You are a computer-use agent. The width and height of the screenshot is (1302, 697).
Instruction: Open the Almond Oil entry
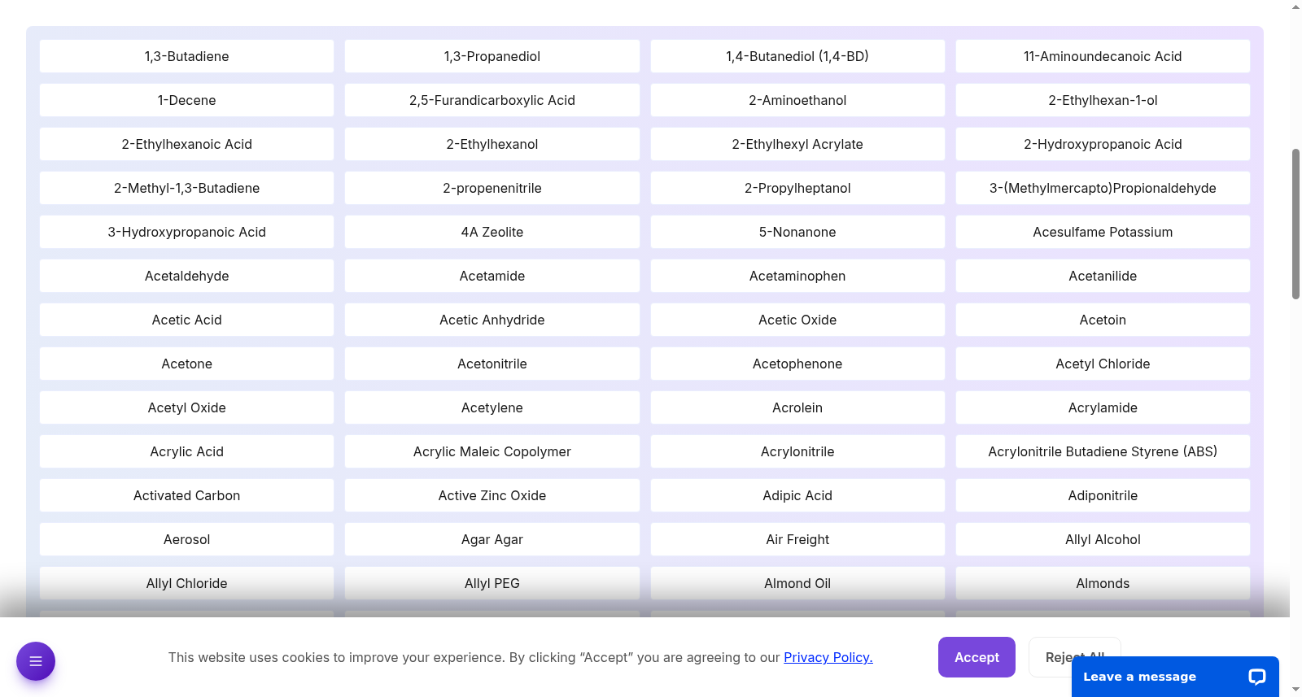pos(797,583)
